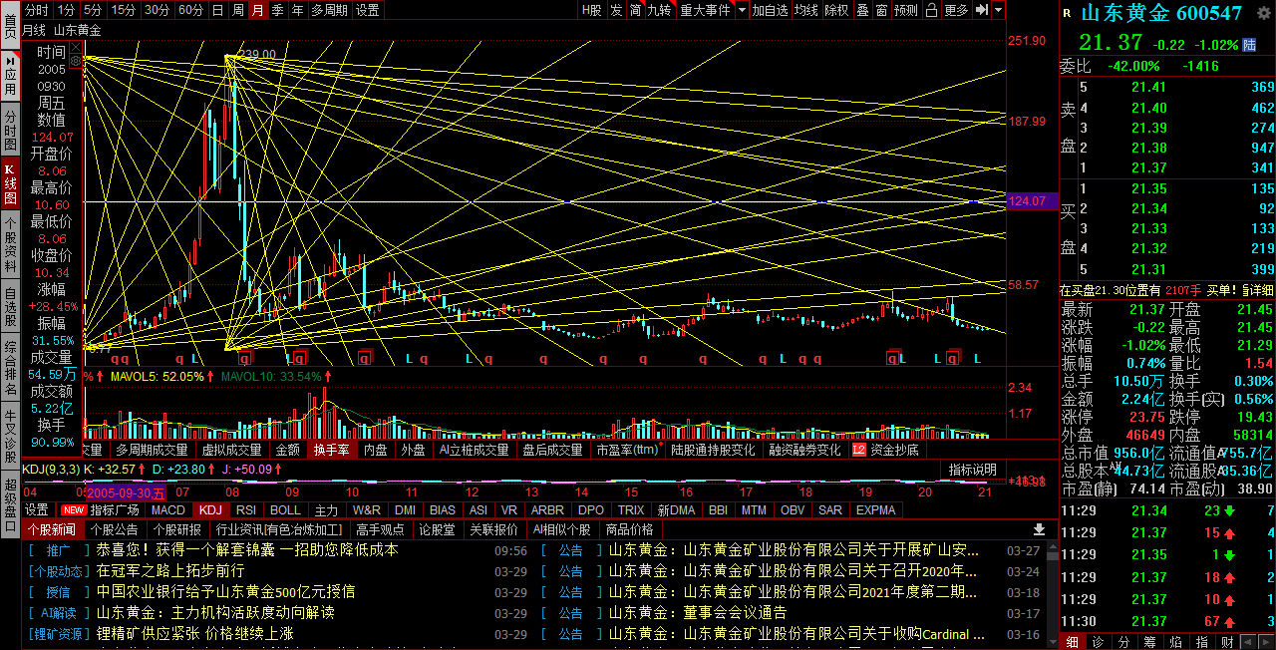Screen dimensions: 1276x650
Task: Select the TRIX indicator
Action: tap(631, 510)
